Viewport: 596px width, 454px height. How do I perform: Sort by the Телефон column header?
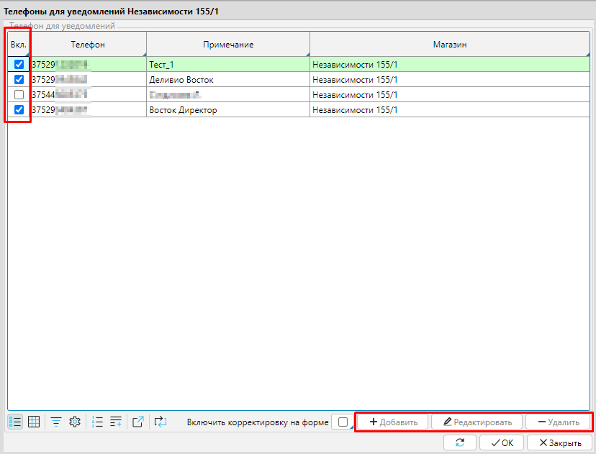tap(88, 45)
